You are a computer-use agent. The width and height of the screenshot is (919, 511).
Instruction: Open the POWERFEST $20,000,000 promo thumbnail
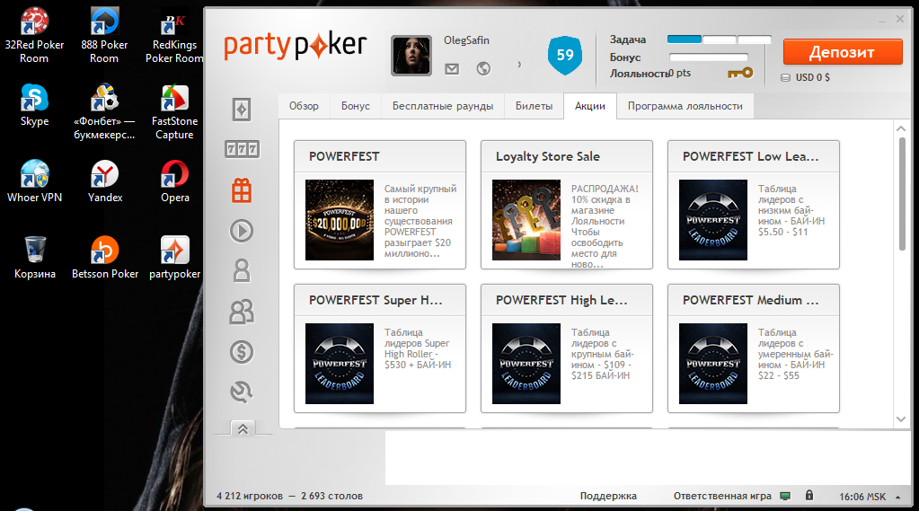(x=340, y=220)
